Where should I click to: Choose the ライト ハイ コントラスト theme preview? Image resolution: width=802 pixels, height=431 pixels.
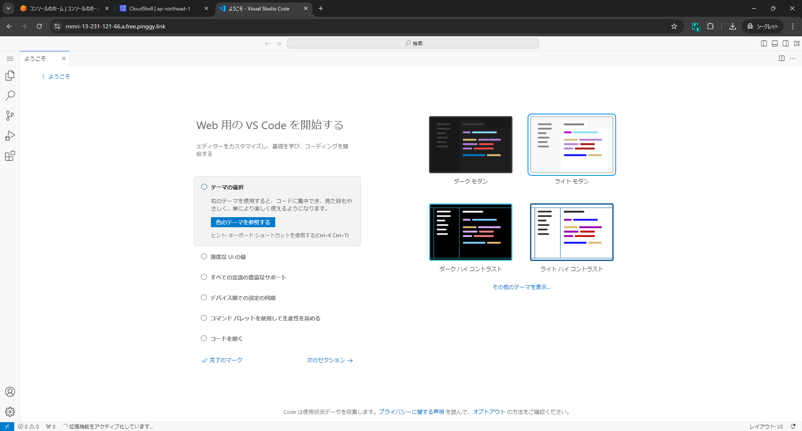point(572,232)
